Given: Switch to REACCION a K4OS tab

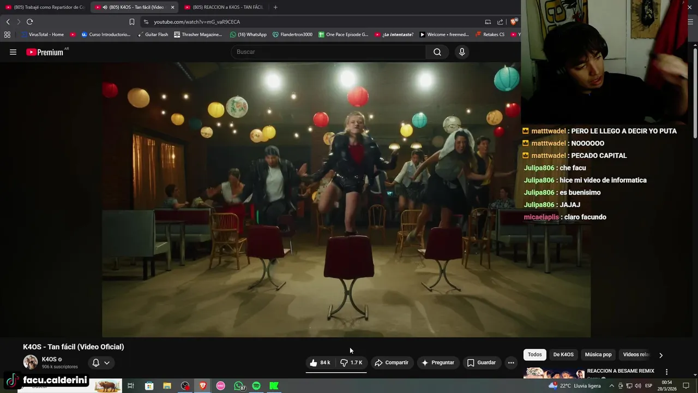Looking at the screenshot, I should (x=225, y=7).
